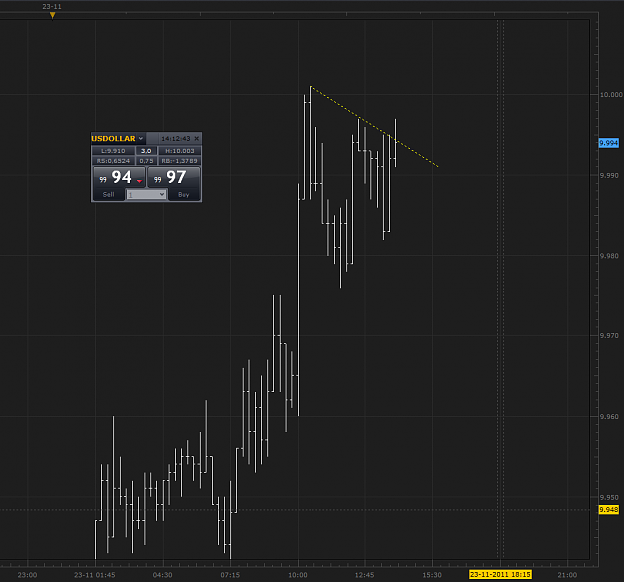Click the orange day marker triangle 23-11
This screenshot has width=624, height=582.
(x=52, y=15)
